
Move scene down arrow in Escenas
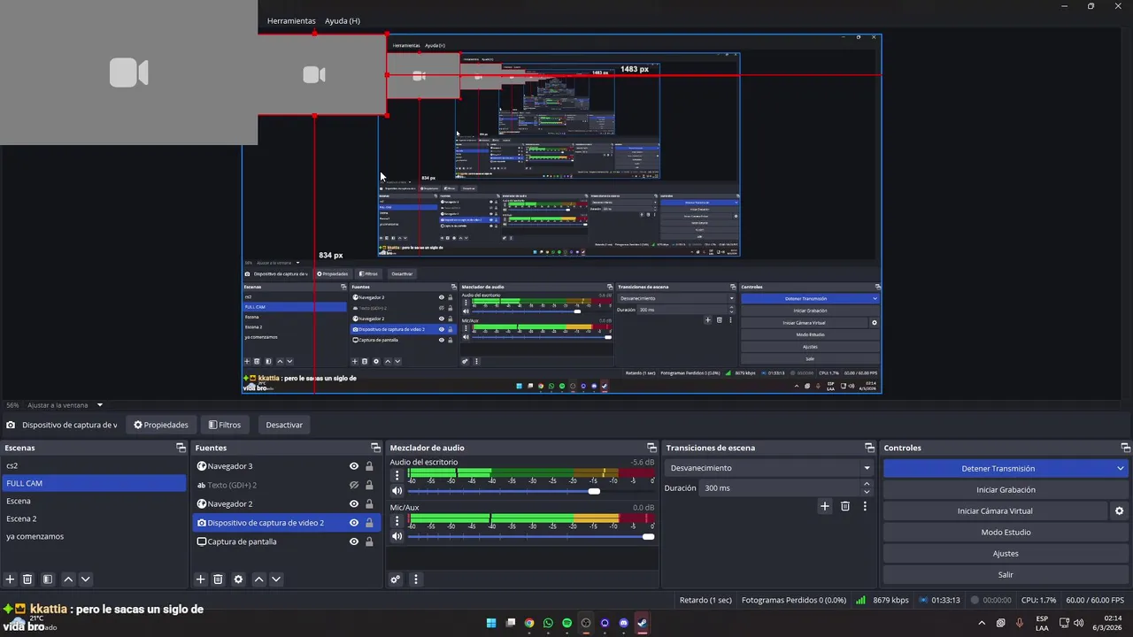tap(86, 579)
